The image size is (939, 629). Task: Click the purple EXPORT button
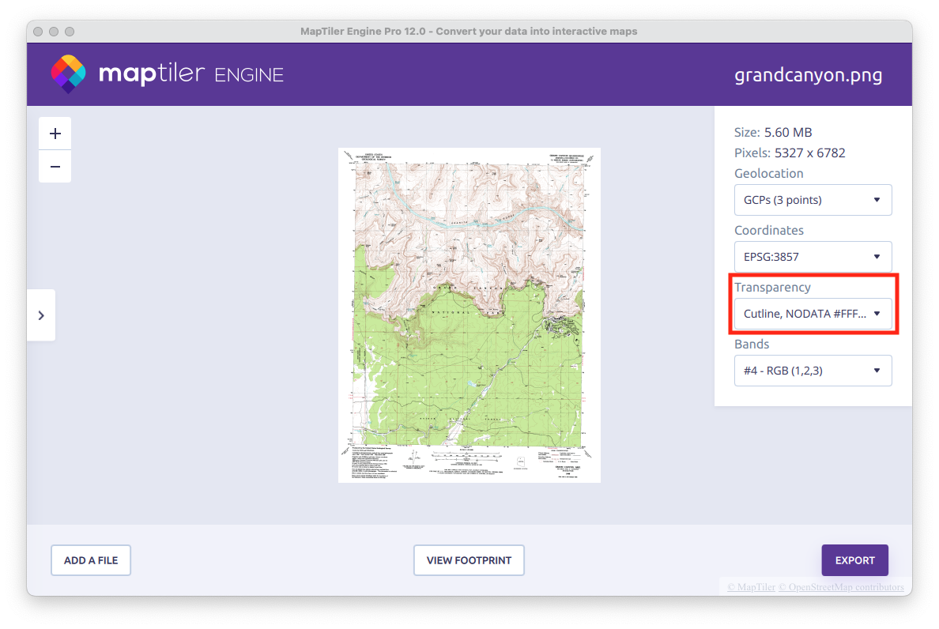tap(854, 560)
